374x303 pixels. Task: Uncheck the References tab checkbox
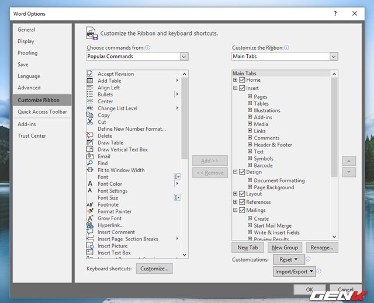(x=242, y=202)
